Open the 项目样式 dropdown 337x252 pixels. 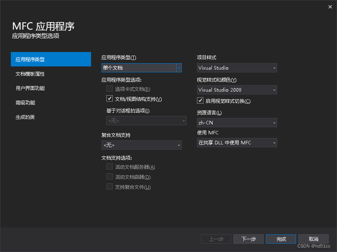[x=237, y=68]
